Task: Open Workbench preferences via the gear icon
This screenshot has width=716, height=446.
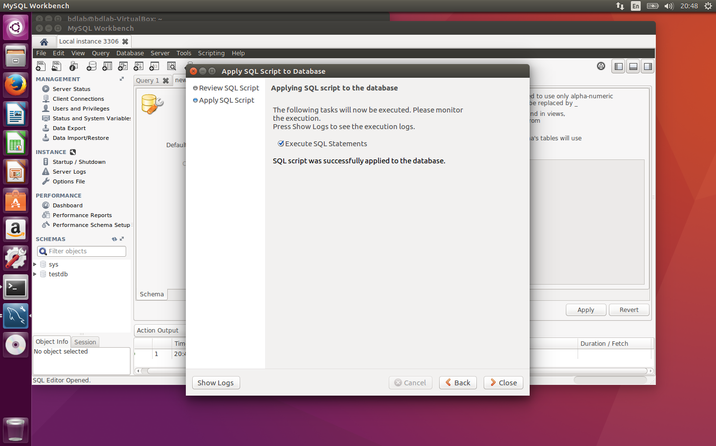Action: (x=601, y=66)
